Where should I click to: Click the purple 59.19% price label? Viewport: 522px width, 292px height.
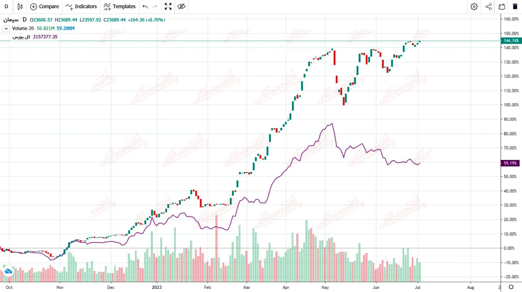click(x=510, y=163)
